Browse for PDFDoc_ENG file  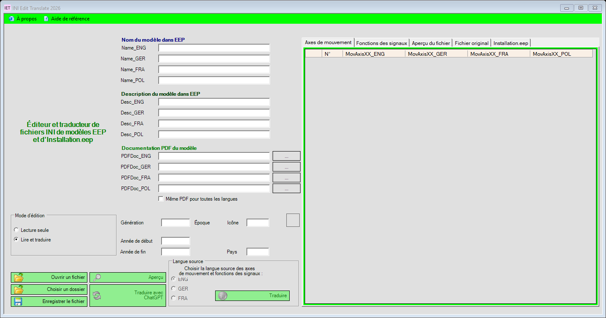coord(286,156)
